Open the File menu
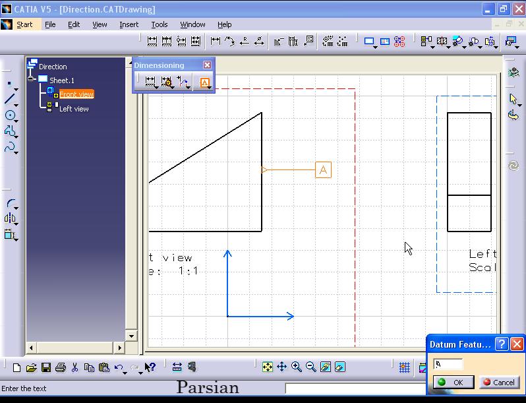The width and height of the screenshot is (526, 403). (50, 24)
